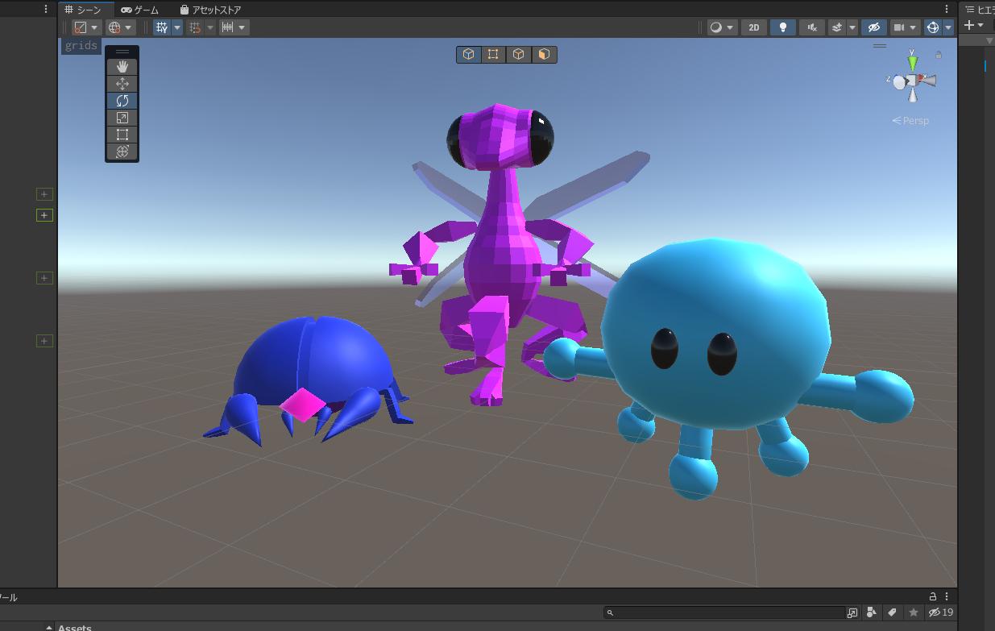Image resolution: width=995 pixels, height=631 pixels.
Task: Expand the gizmos dropdown arrow
Action: [x=948, y=27]
